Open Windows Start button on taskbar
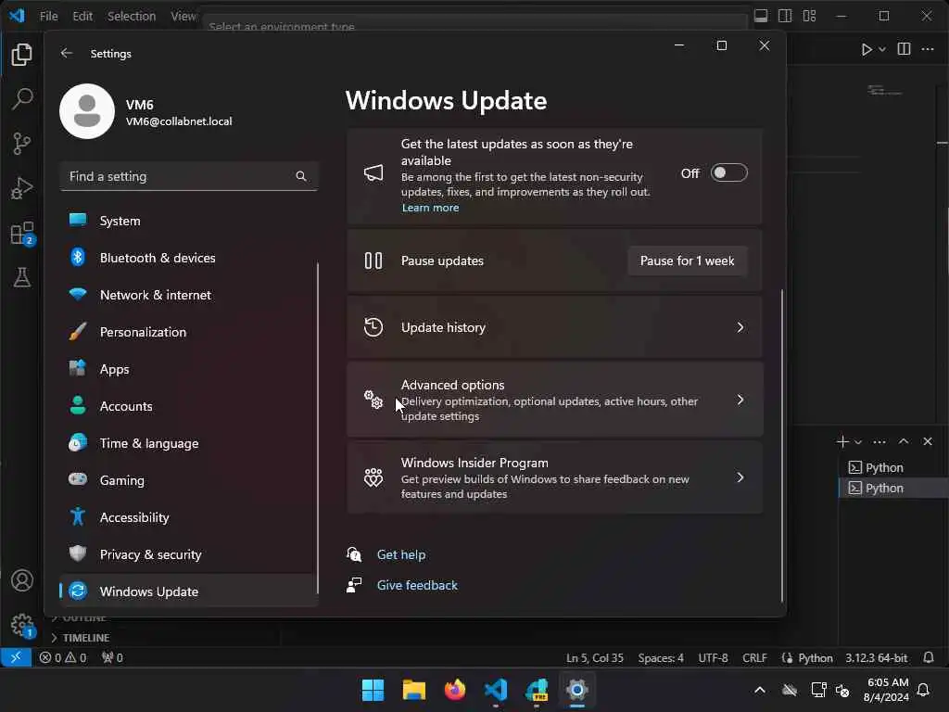This screenshot has width=949, height=712. point(373,690)
